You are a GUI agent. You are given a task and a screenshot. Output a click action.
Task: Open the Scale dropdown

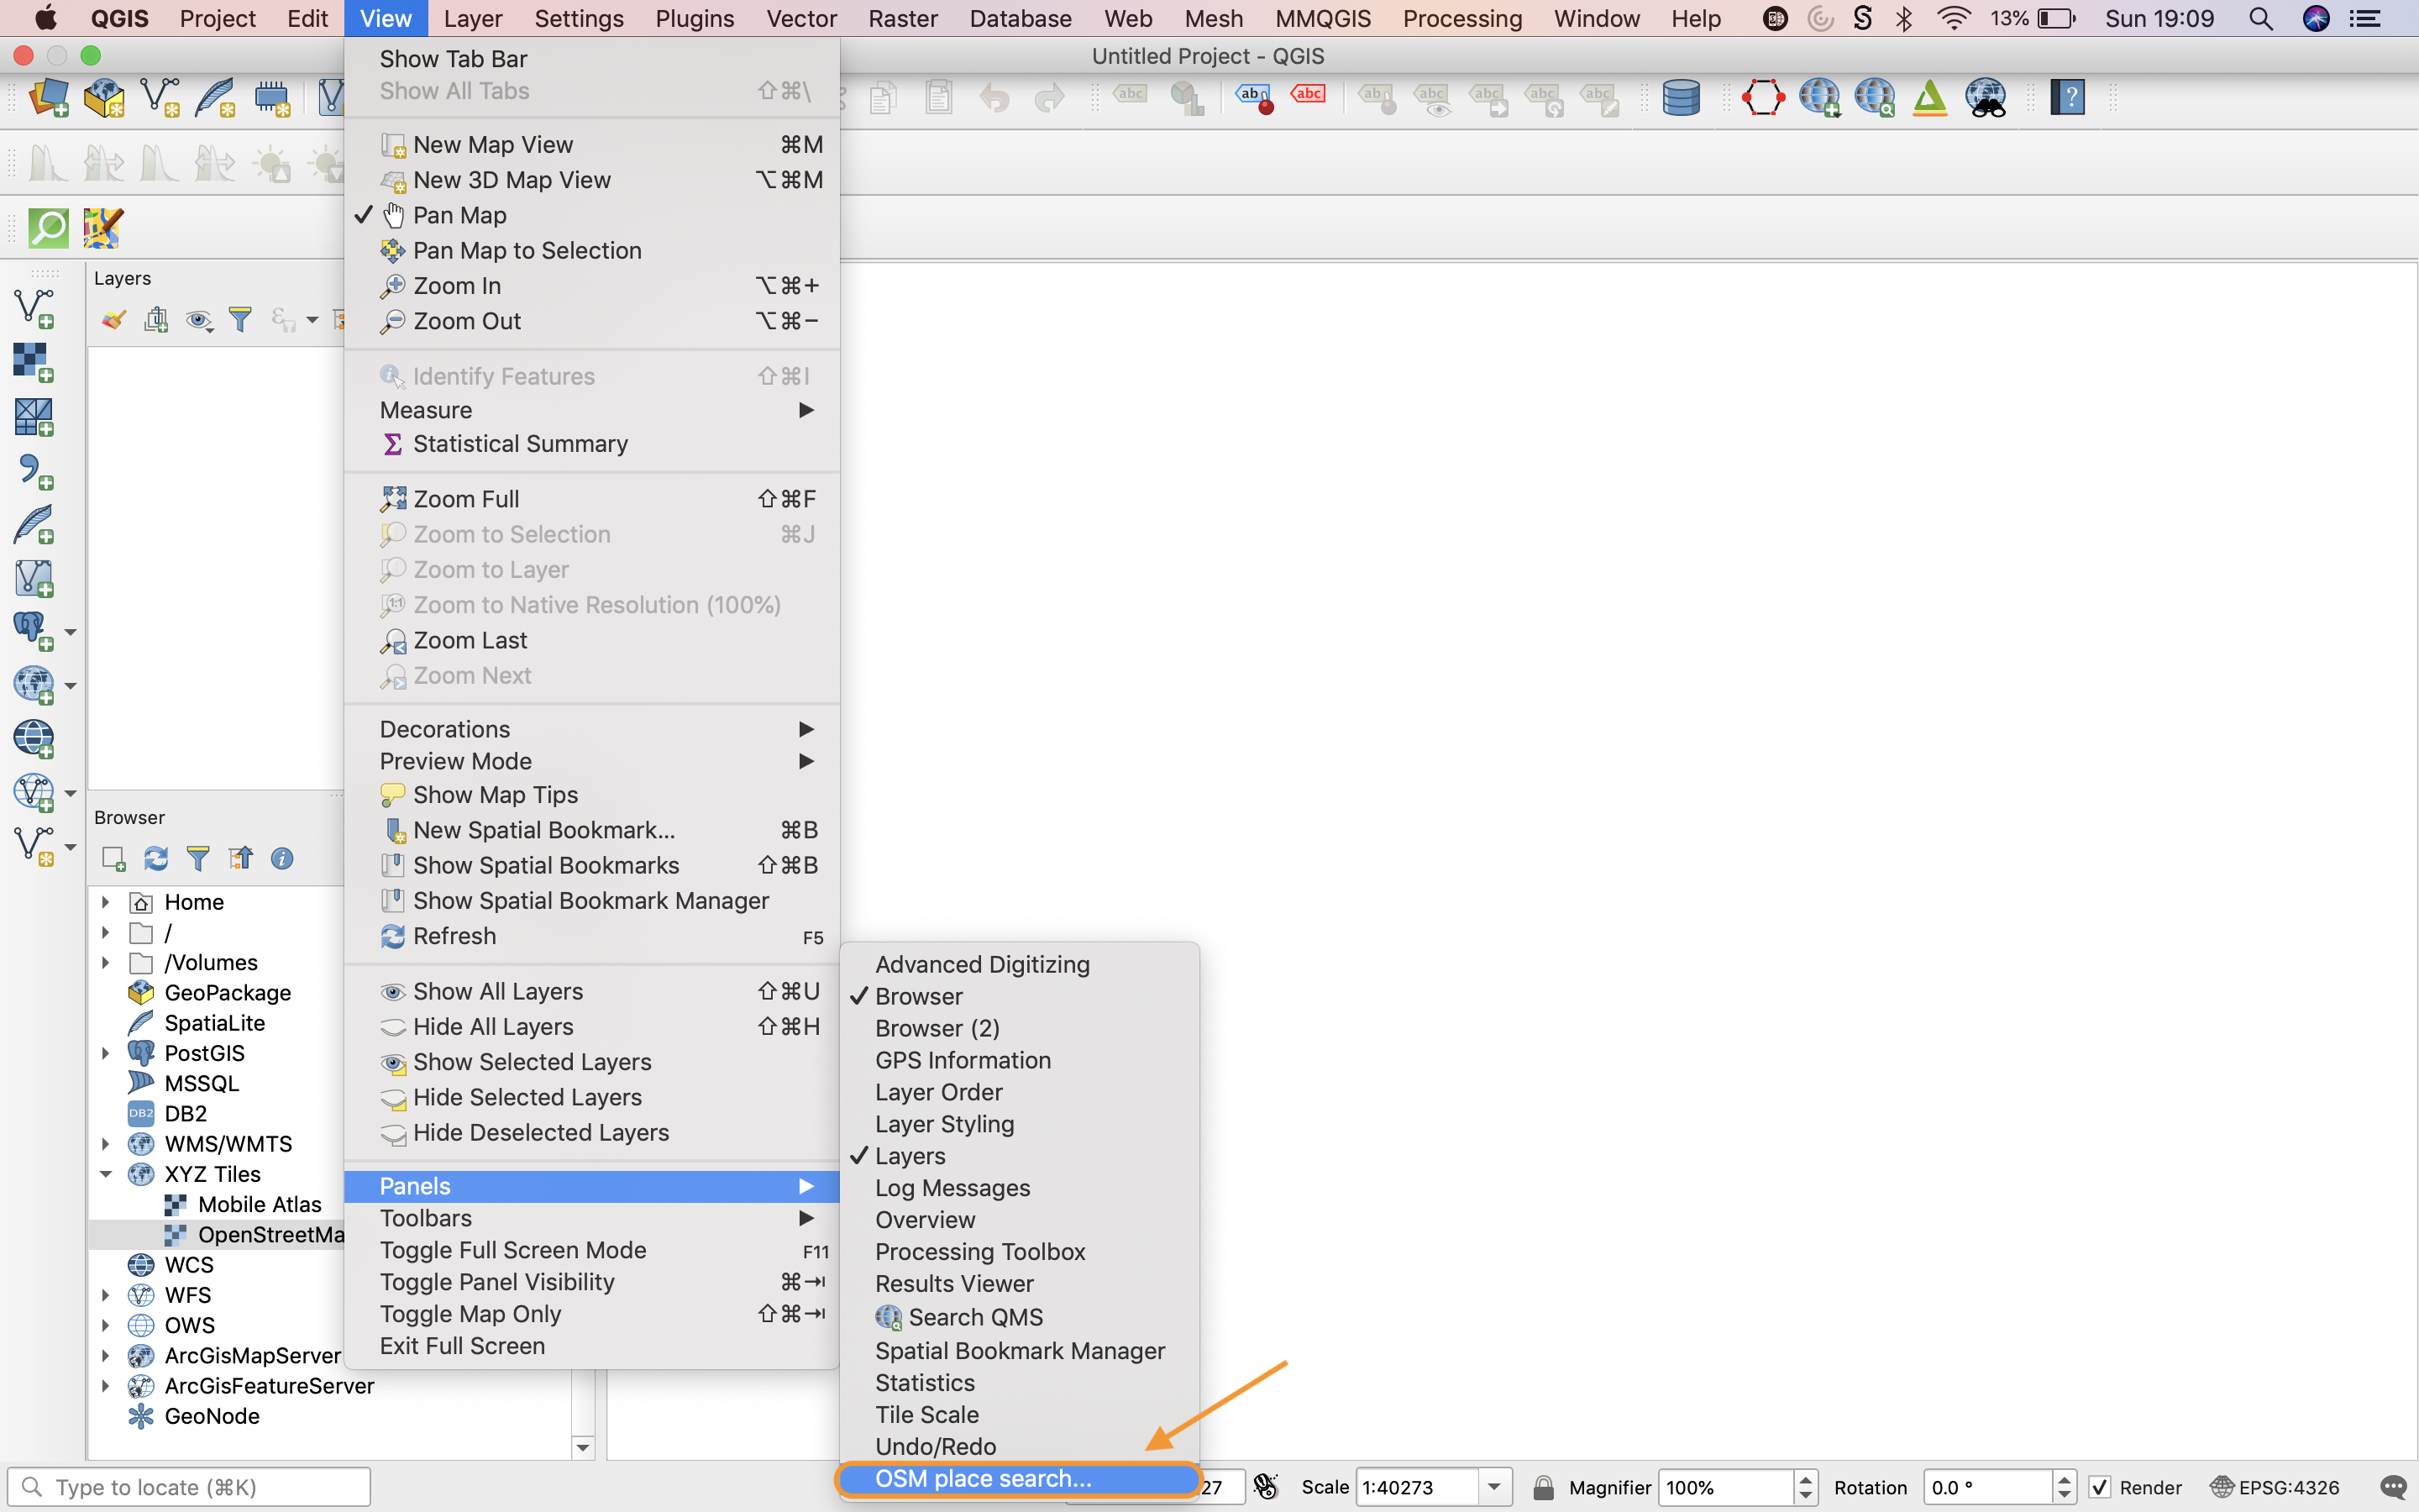coord(1494,1487)
